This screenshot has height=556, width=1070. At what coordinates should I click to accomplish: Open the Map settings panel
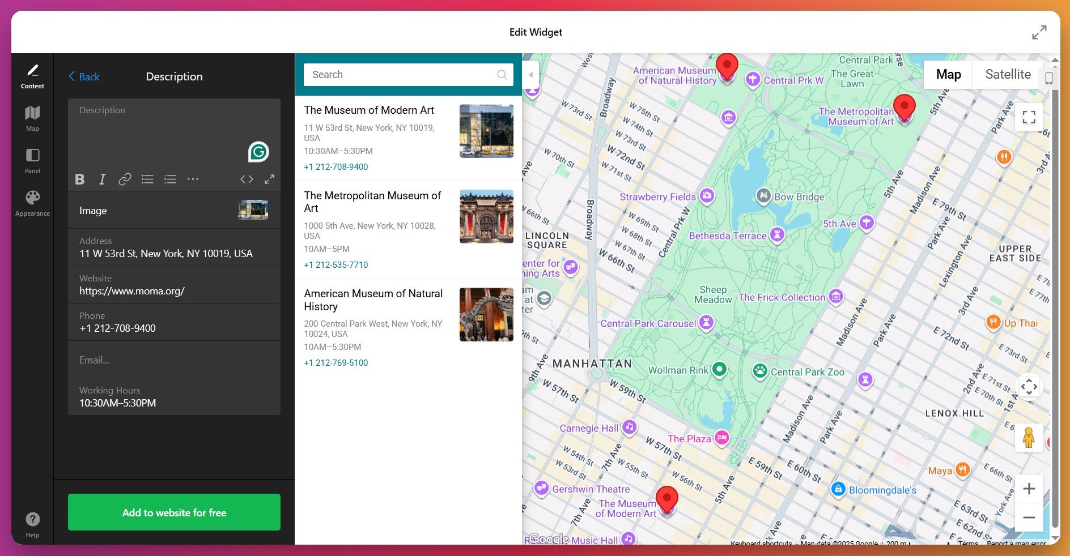(x=32, y=117)
